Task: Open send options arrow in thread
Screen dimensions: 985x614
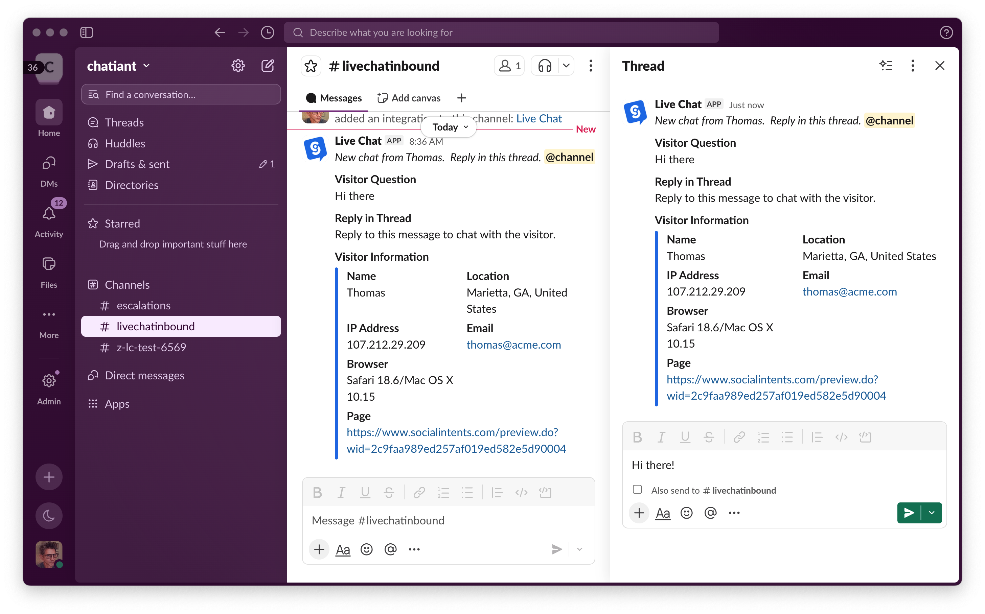Action: tap(932, 513)
